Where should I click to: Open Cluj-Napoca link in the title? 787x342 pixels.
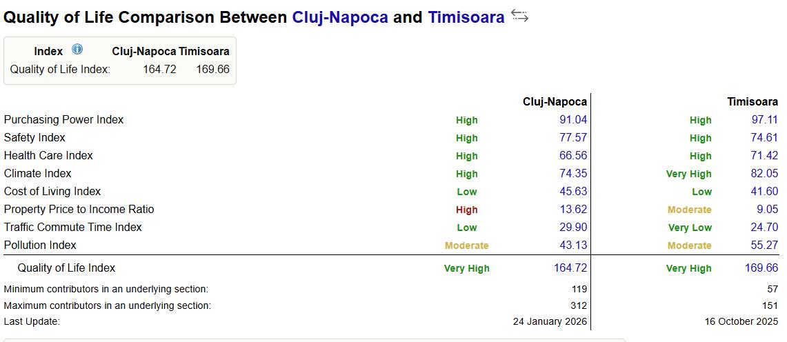coord(340,17)
